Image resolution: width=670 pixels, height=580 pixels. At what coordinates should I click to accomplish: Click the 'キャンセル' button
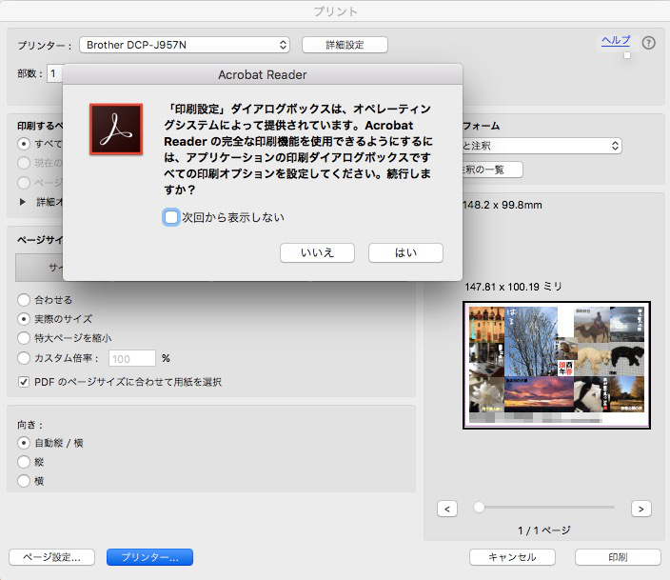click(512, 557)
